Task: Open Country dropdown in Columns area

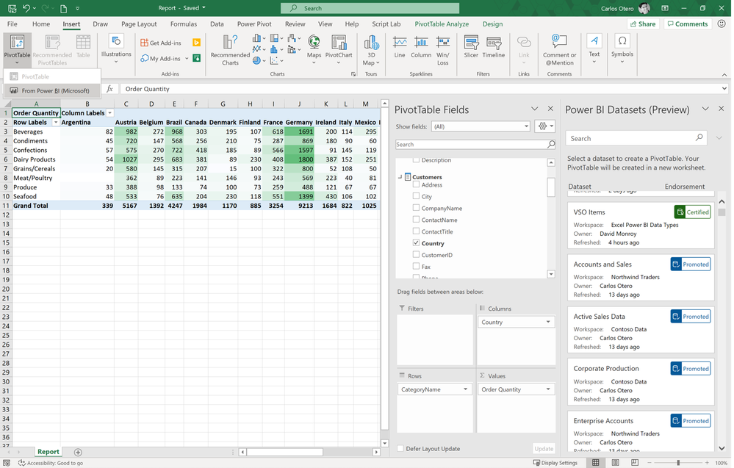Action: pos(548,322)
